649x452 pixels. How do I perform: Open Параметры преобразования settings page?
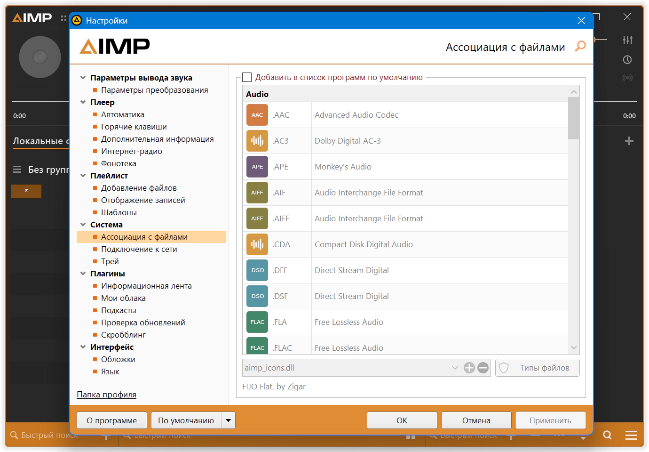154,90
